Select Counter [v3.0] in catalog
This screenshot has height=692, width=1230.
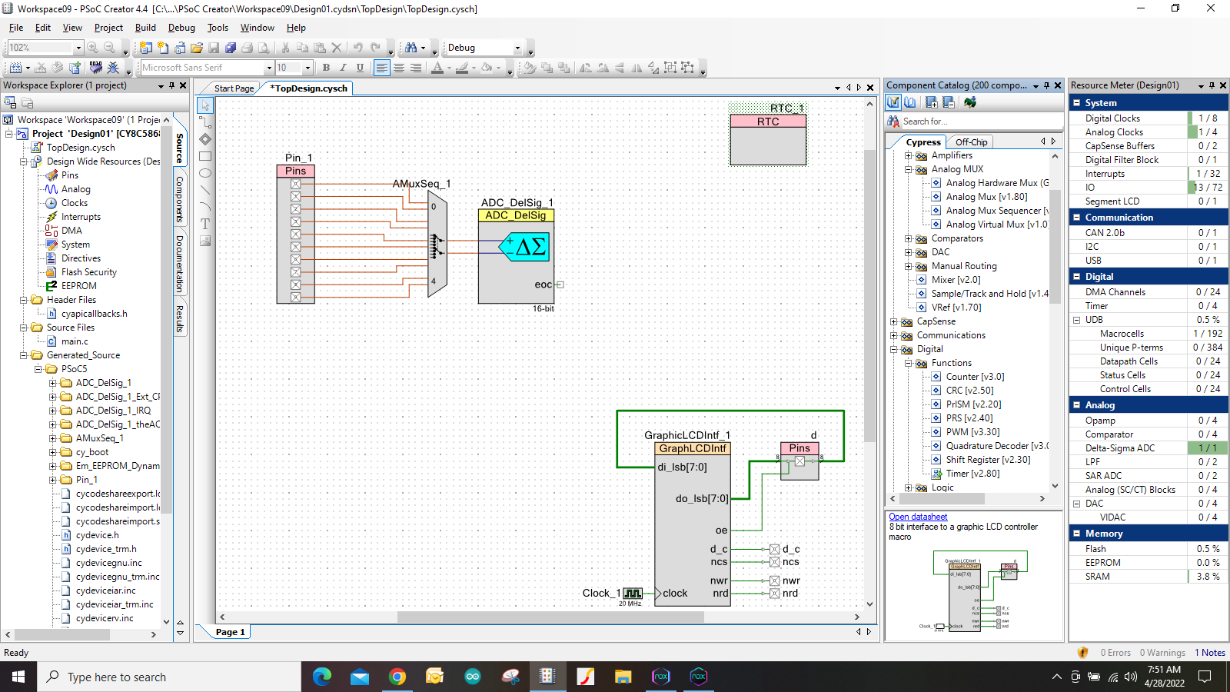[x=975, y=377]
